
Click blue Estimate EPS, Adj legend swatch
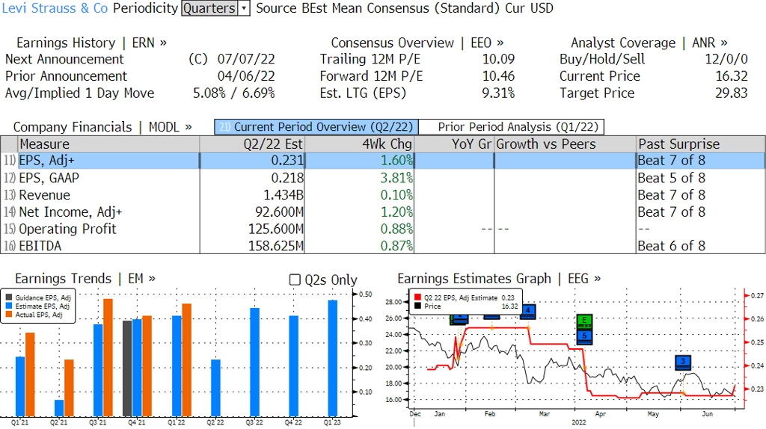[x=9, y=306]
